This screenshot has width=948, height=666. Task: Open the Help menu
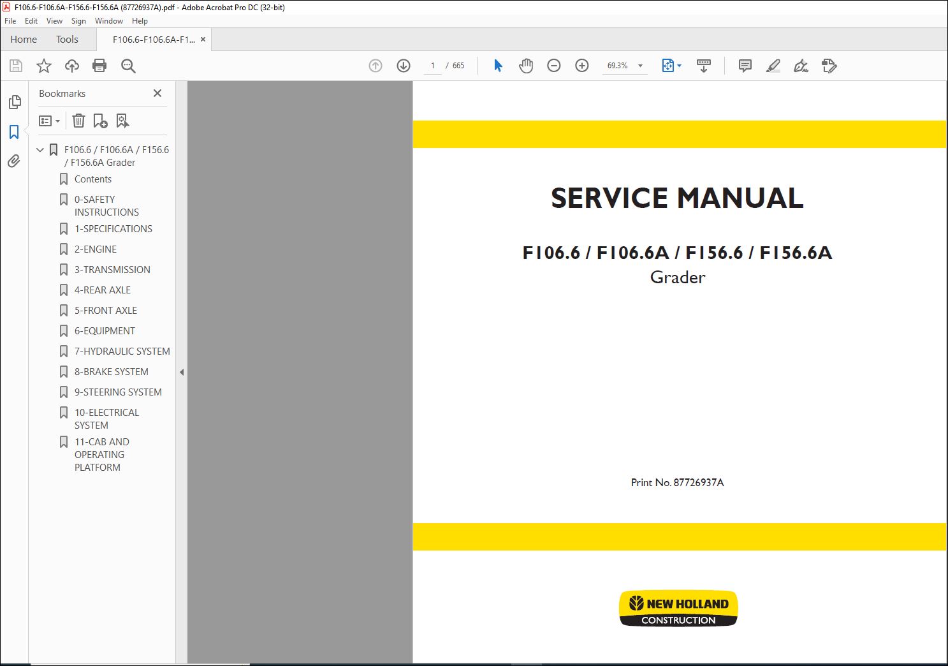(x=140, y=21)
